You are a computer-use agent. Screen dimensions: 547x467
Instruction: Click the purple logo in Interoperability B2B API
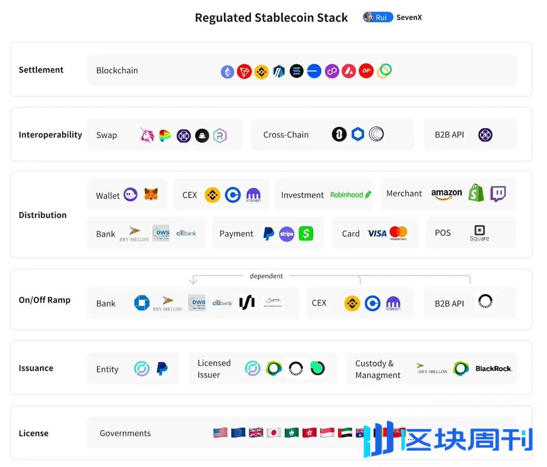point(485,135)
